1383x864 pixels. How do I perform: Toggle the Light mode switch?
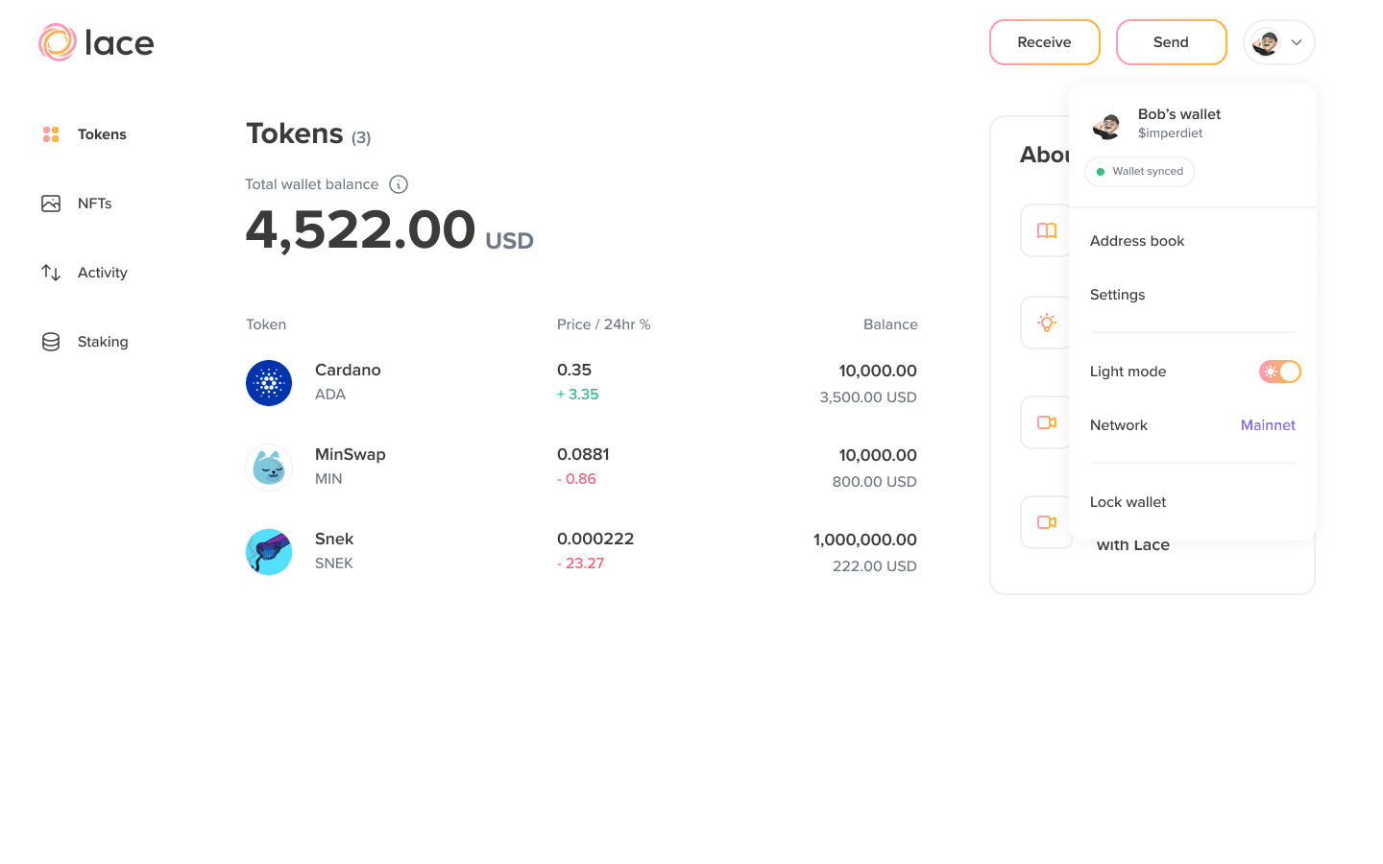pos(1279,372)
